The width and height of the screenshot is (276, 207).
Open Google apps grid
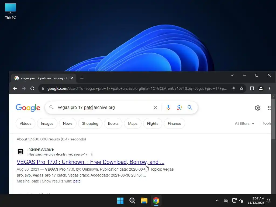pos(269,108)
